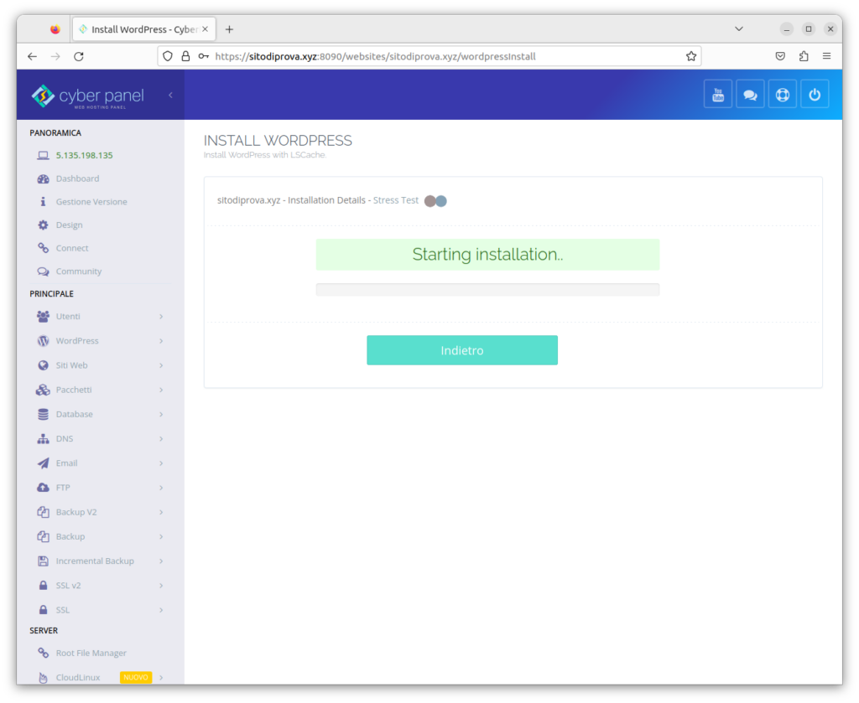
Task: Click the Database stack icon
Action: 44,414
